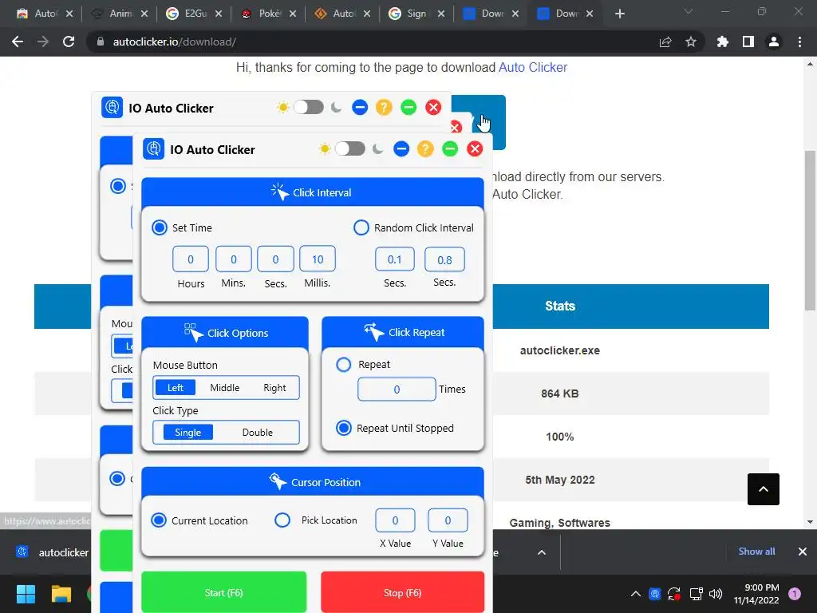Select Current Location radio button
Screen dimensions: 817x613
159,520
